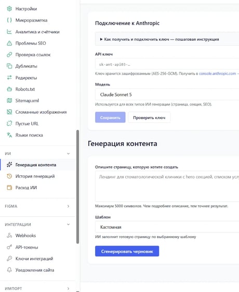Screen dimensions: 239x292
Task: Open Webhooks in the sidebar
Action: [37, 236]
